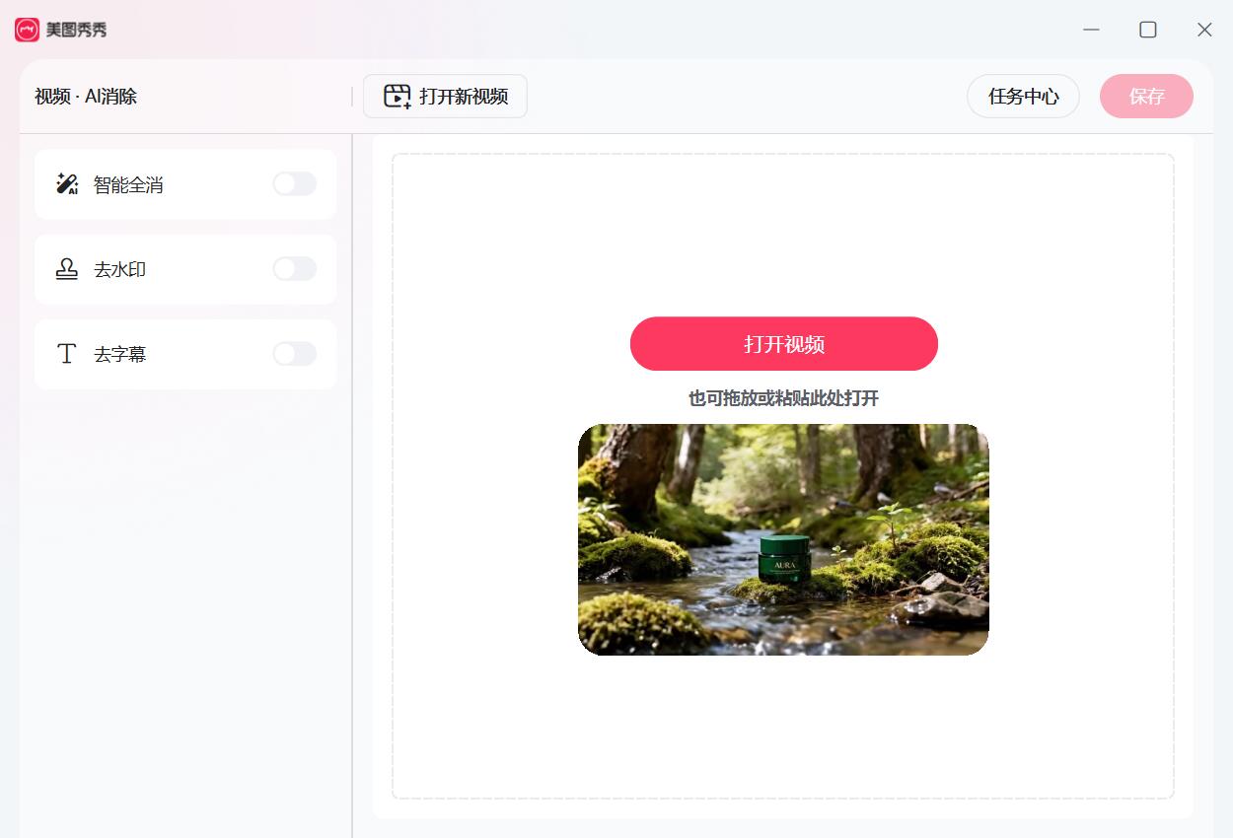Click the forest stream sample video thumbnail
The width and height of the screenshot is (1233, 838).
point(783,539)
